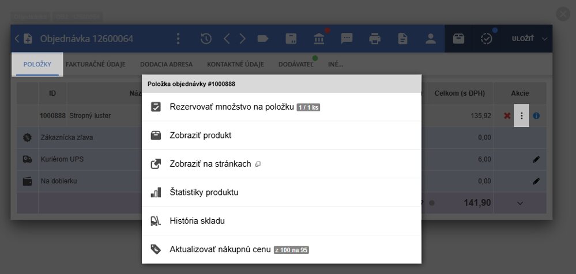Screen dimensions: 576x274
Task: Close the overlay with the round X button
Action: click(x=563, y=14)
